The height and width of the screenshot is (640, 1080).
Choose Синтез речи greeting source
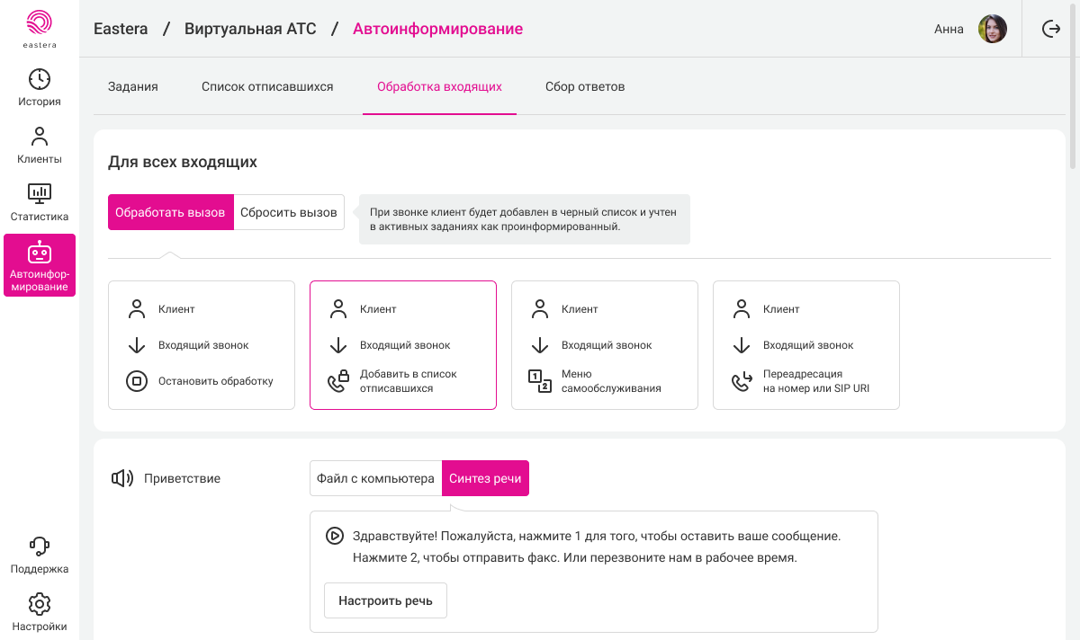485,478
